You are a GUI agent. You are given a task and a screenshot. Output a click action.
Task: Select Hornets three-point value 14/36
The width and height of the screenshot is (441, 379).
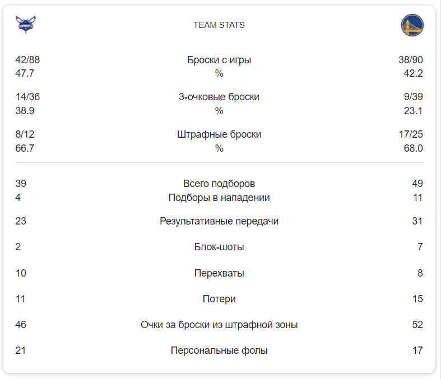(27, 97)
